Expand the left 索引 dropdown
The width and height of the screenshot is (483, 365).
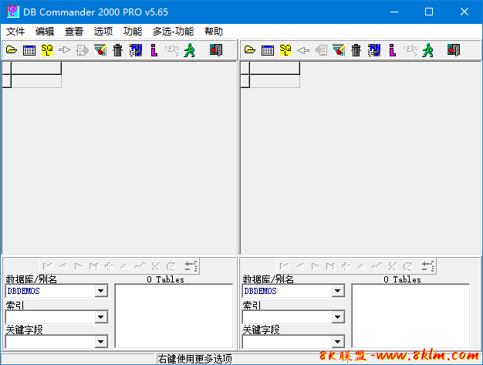[x=101, y=316]
